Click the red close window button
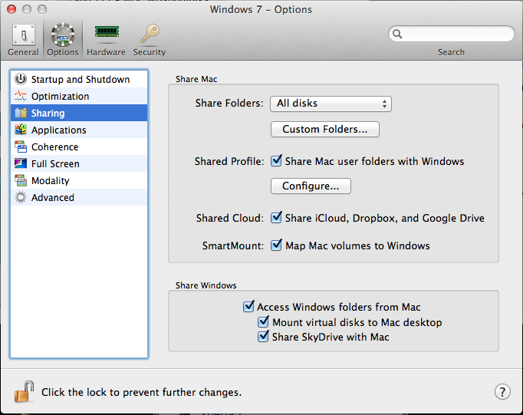This screenshot has width=523, height=415. tap(12, 9)
